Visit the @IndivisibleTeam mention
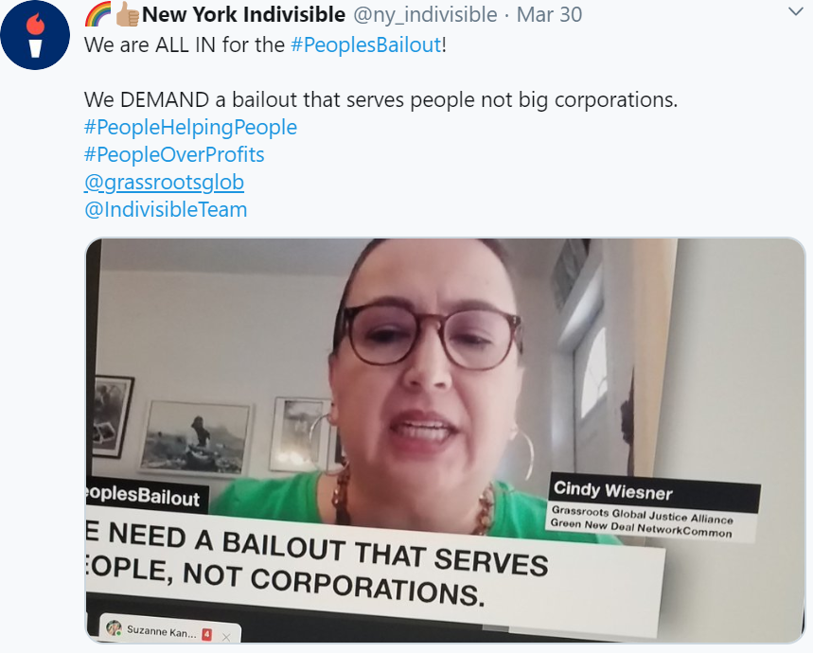Screen dimensions: 813x653 (166, 209)
